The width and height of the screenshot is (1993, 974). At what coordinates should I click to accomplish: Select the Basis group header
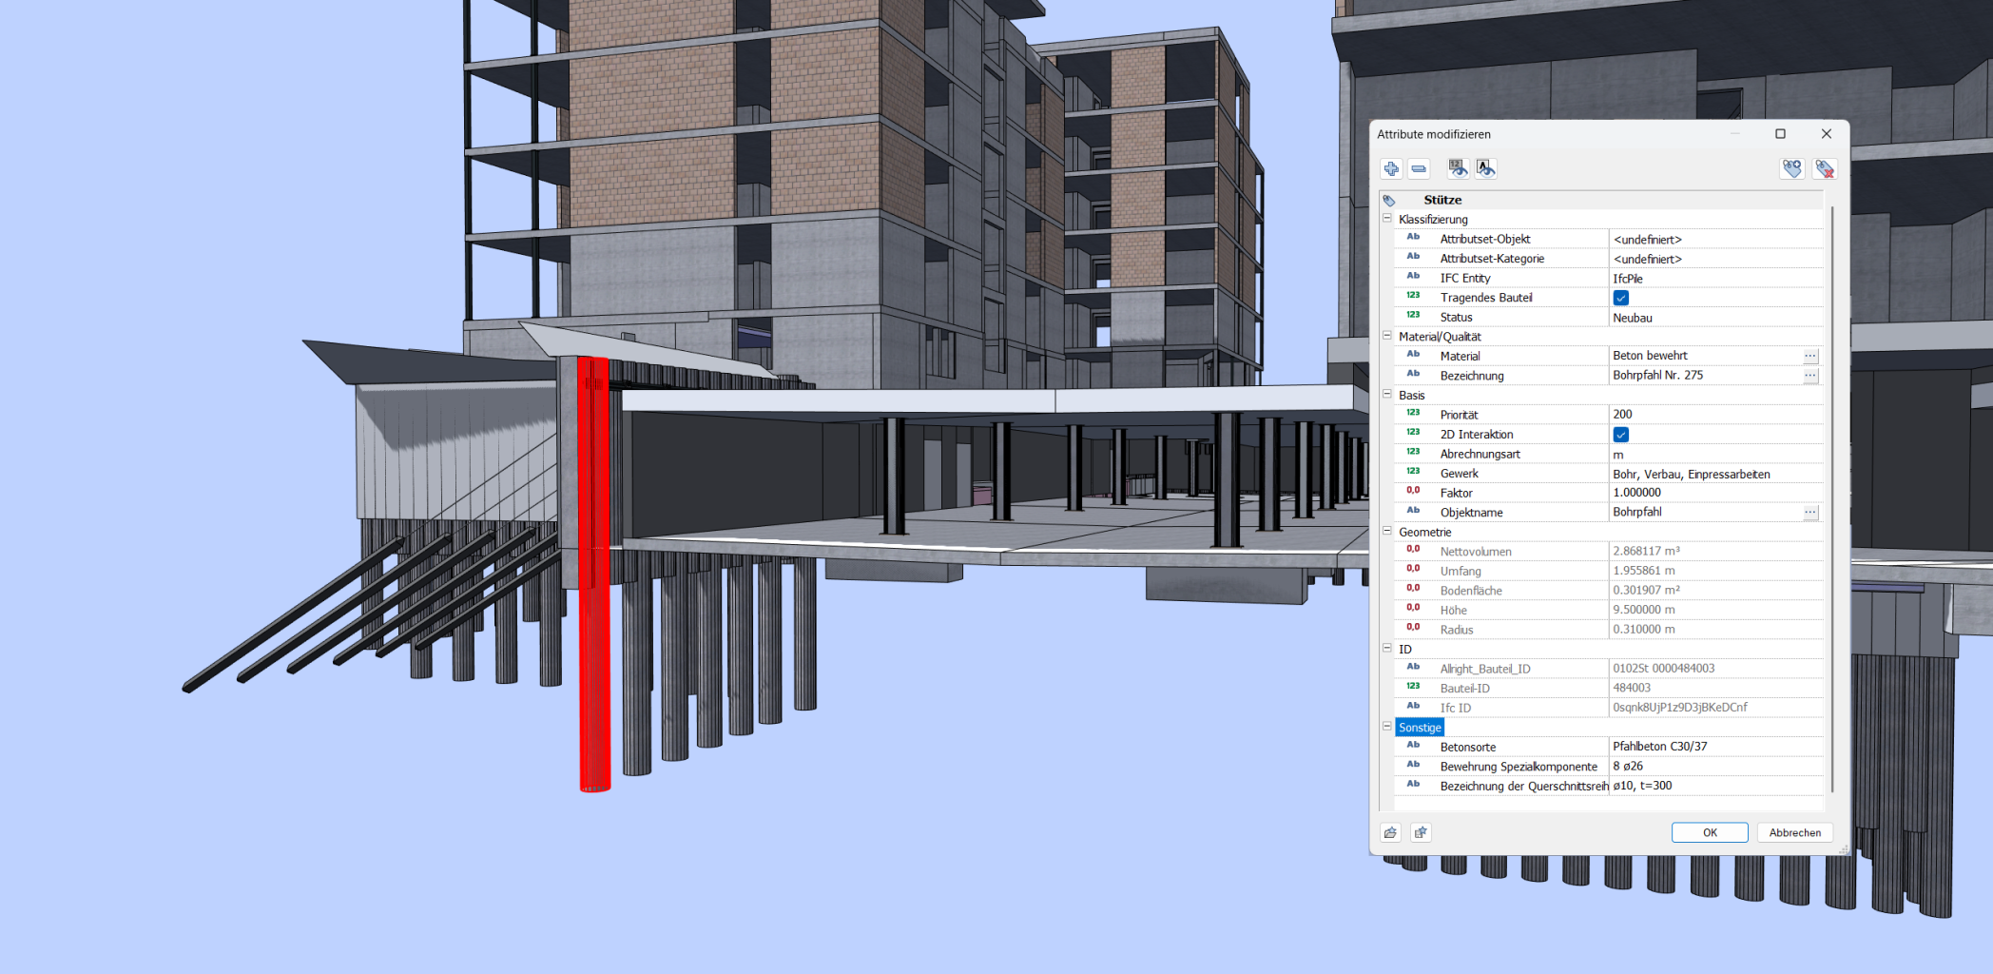(x=1412, y=395)
